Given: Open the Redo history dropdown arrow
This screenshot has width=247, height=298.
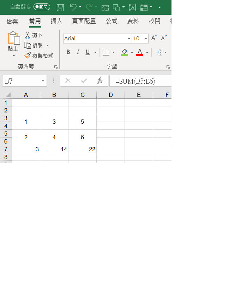Looking at the screenshot, I should (96, 7).
